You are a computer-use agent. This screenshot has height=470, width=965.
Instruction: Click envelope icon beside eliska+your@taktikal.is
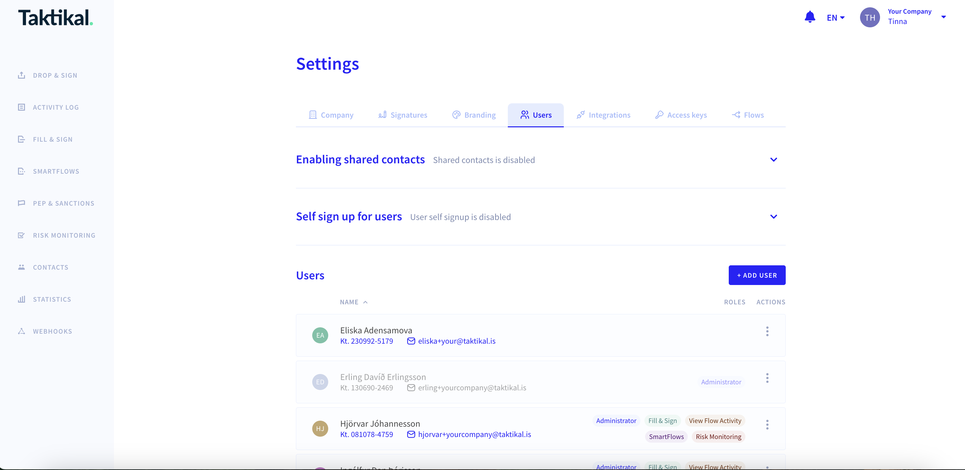tap(411, 341)
